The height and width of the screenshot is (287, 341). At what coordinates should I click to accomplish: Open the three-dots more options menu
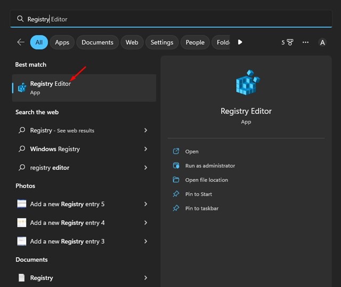point(305,42)
